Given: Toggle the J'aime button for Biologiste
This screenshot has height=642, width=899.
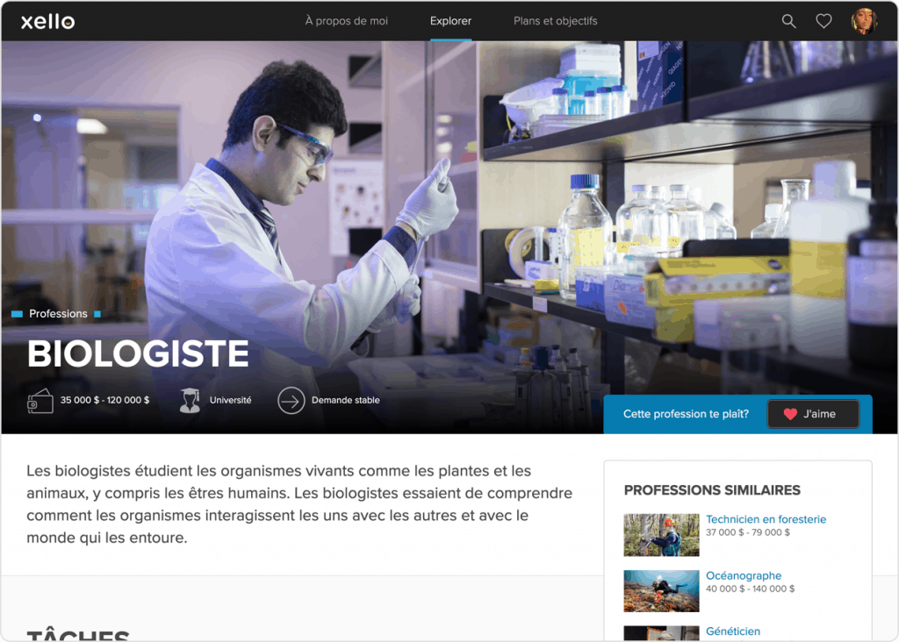Looking at the screenshot, I should click(x=813, y=414).
